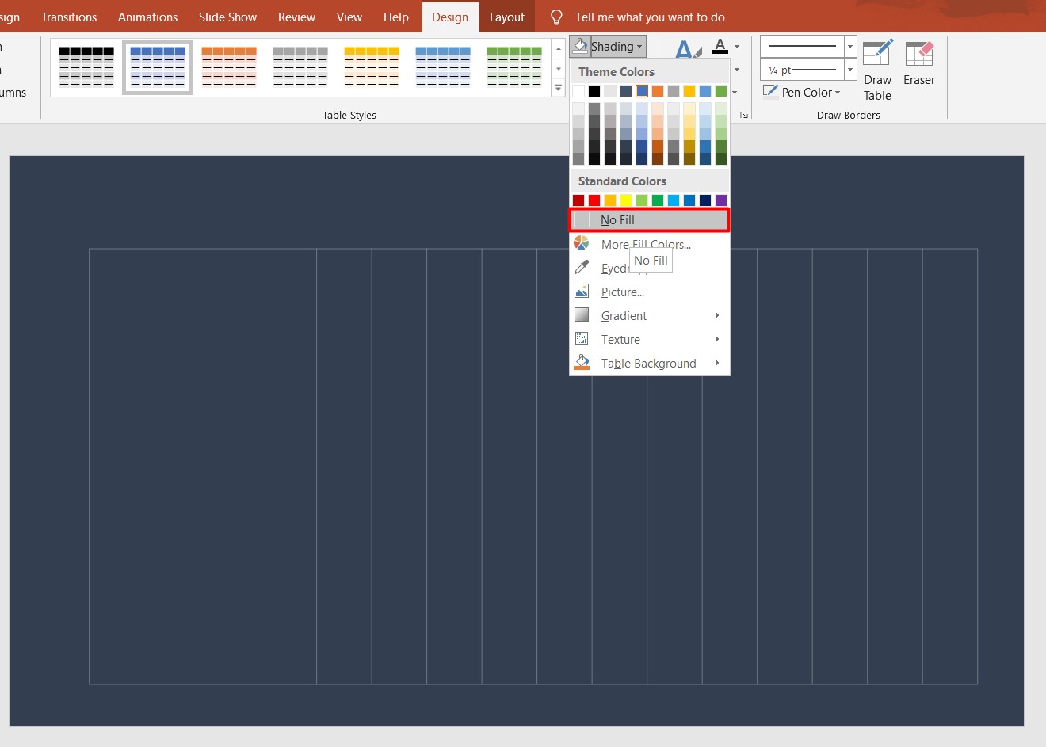The width and height of the screenshot is (1046, 747).
Task: Open More Fill Colors dialog
Action: (643, 244)
